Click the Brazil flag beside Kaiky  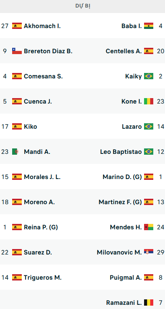click(x=149, y=76)
